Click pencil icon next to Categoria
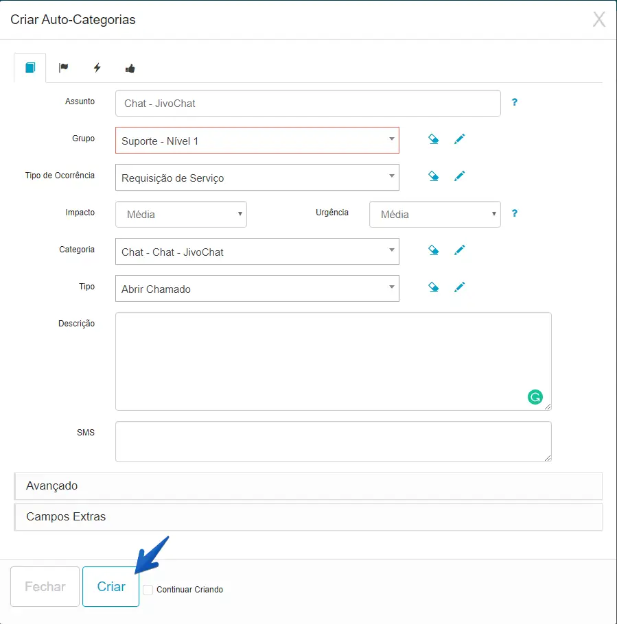Screen dimensions: 617x624 pyautogui.click(x=460, y=250)
